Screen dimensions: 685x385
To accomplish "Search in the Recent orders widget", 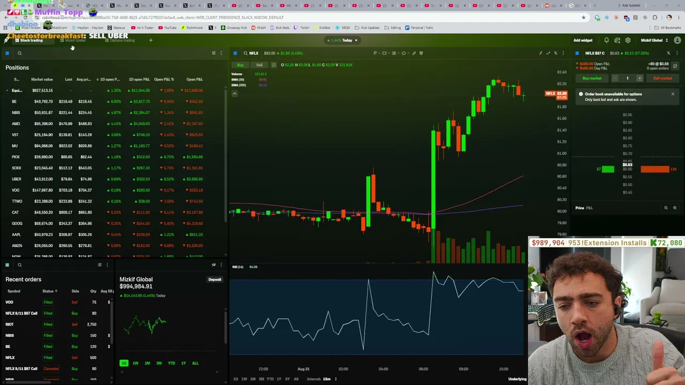I will point(20,265).
